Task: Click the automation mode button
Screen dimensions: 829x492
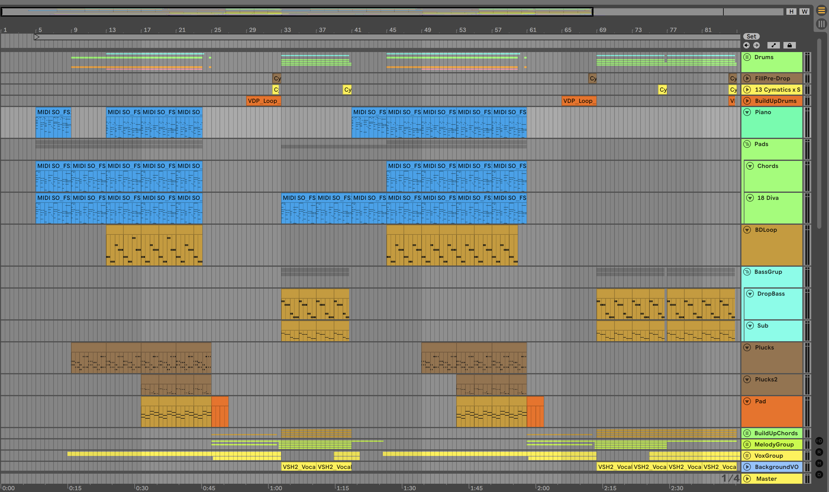Action: [x=773, y=46]
